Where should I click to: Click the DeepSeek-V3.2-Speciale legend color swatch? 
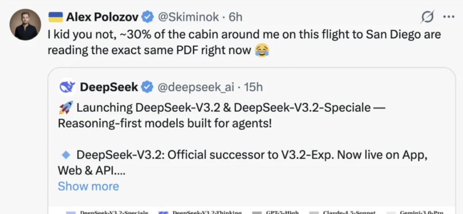(71, 213)
